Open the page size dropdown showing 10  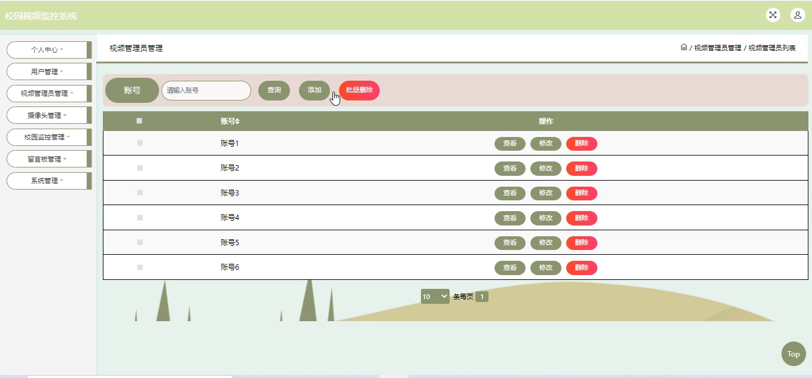tap(435, 296)
